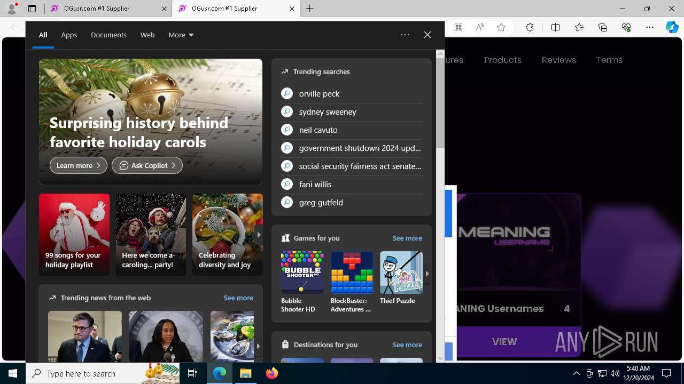Image resolution: width=684 pixels, height=384 pixels.
Task: Click the search panel scrollbar down arrow
Action: (x=440, y=358)
